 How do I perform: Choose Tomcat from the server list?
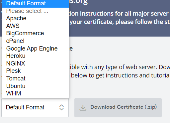coord(35,78)
